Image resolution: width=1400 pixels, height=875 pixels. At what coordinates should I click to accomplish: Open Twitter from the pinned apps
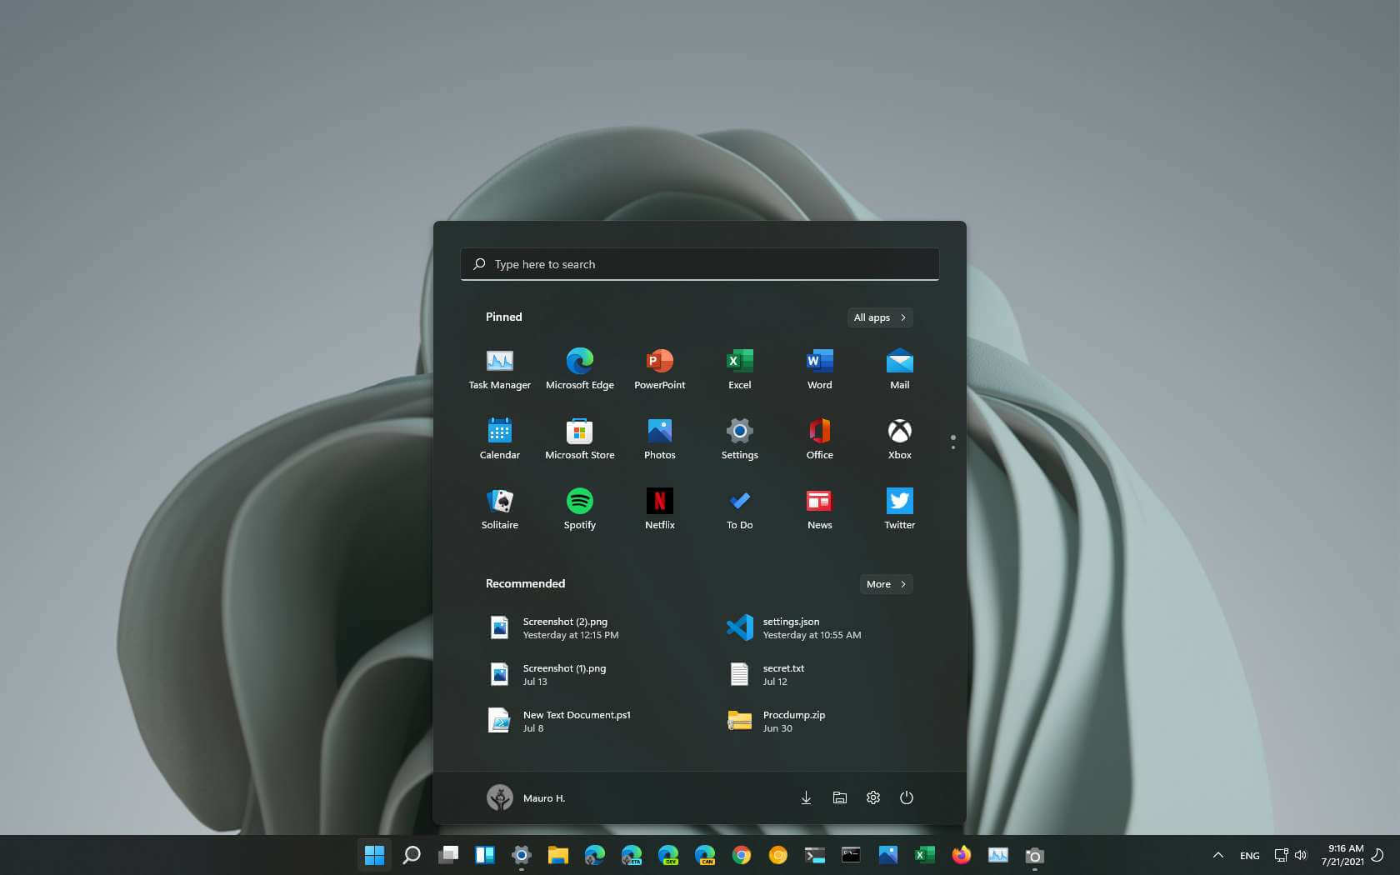click(899, 508)
